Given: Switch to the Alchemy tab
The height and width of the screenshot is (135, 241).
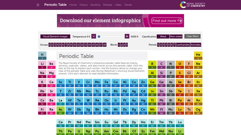Looking at the screenshot, I should pyautogui.click(x=95, y=5).
